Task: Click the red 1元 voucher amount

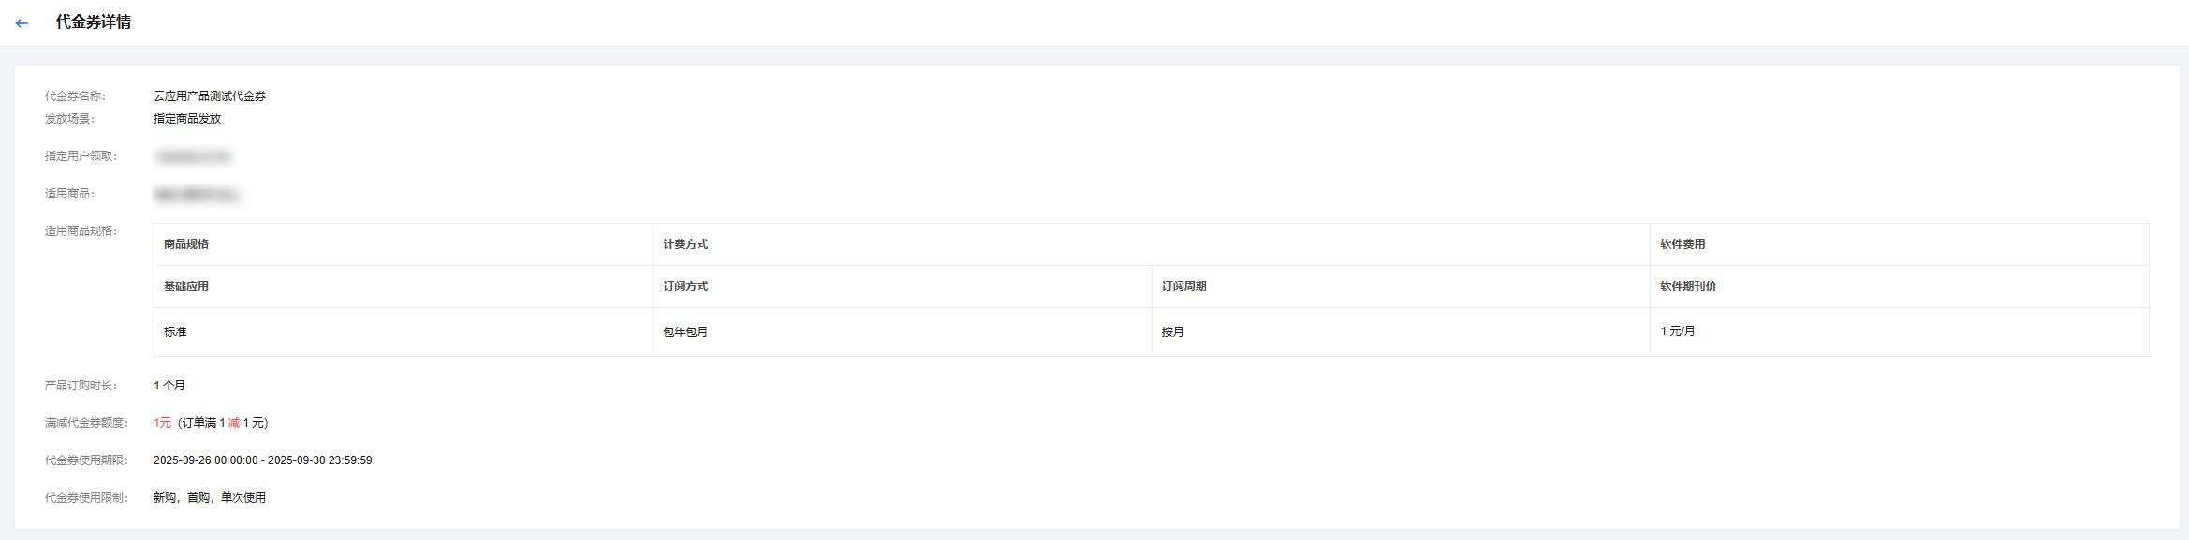Action: (162, 423)
